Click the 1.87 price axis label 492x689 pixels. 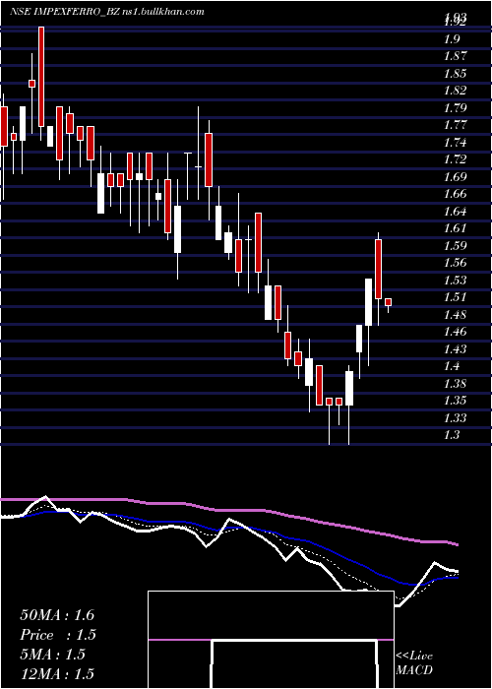point(456,57)
